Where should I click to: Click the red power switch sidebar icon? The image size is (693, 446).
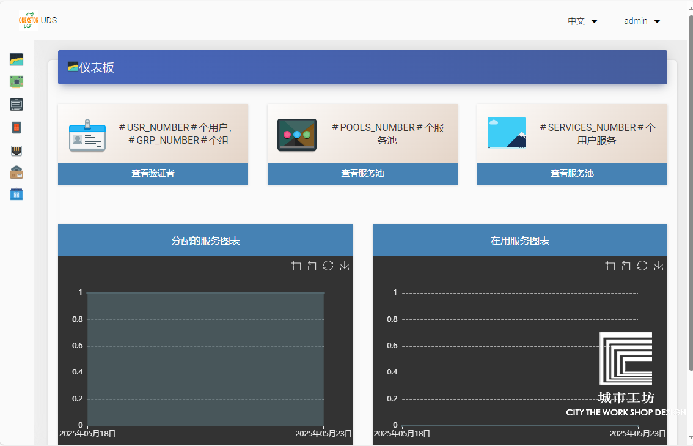tap(16, 127)
